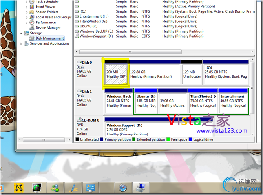Select the Titan(Photos) 39.06 GB partition
This screenshot has width=263, height=195.
click(203, 101)
